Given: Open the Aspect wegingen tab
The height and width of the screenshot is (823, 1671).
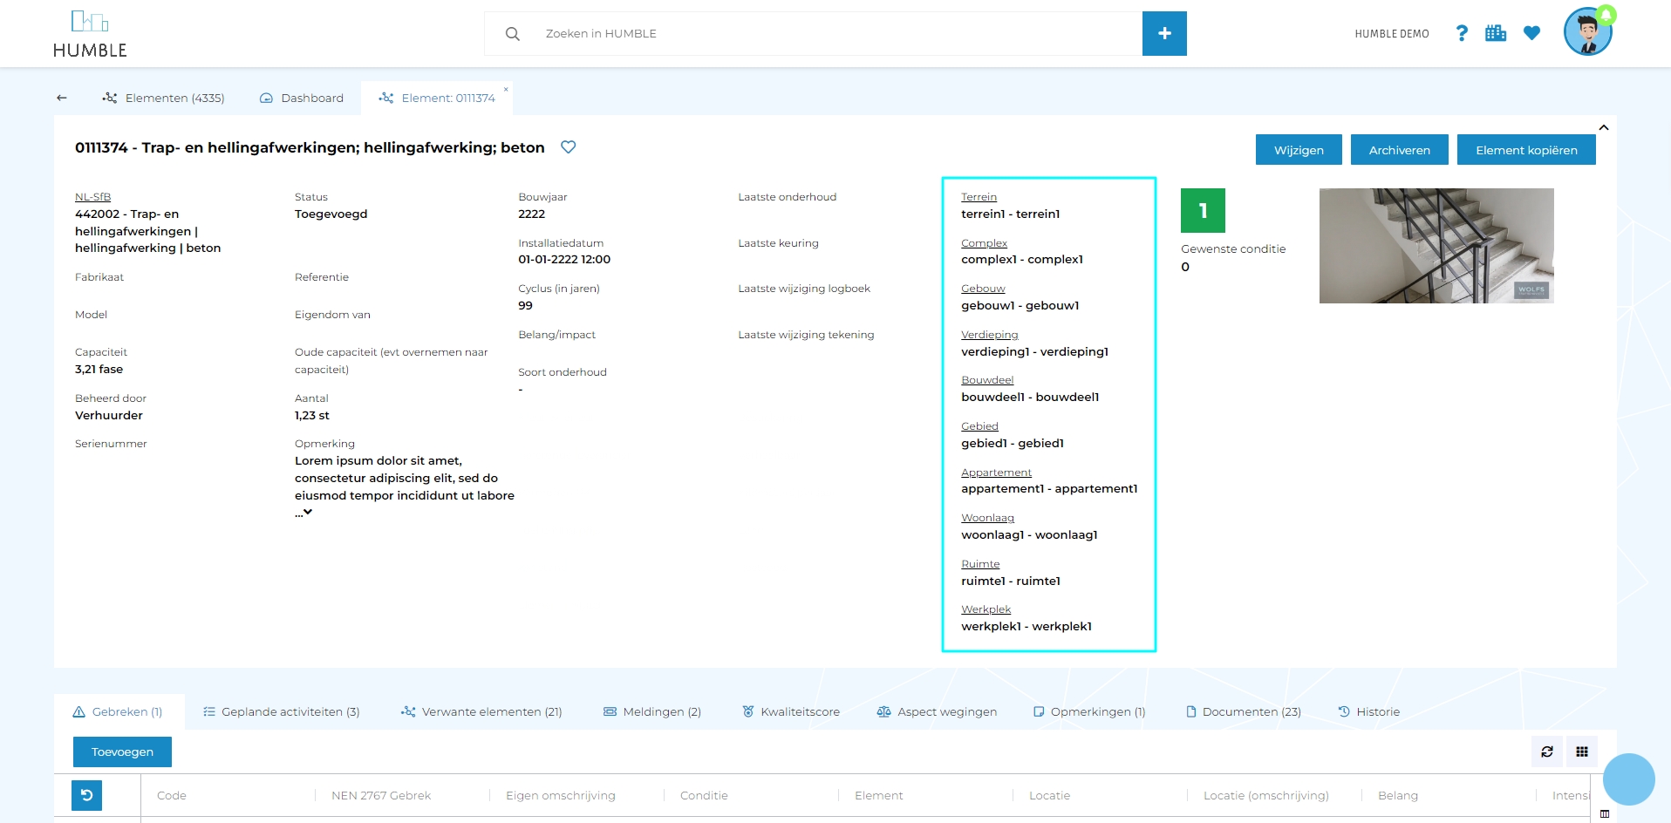Looking at the screenshot, I should [937, 711].
